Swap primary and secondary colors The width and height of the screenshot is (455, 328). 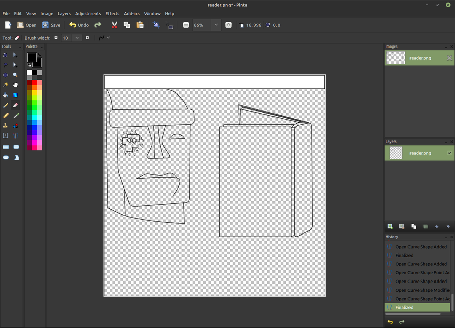pos(39,55)
